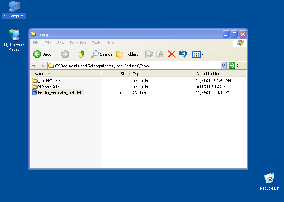Open the Views dropdown button
The height and width of the screenshot is (202, 284).
tap(198, 54)
